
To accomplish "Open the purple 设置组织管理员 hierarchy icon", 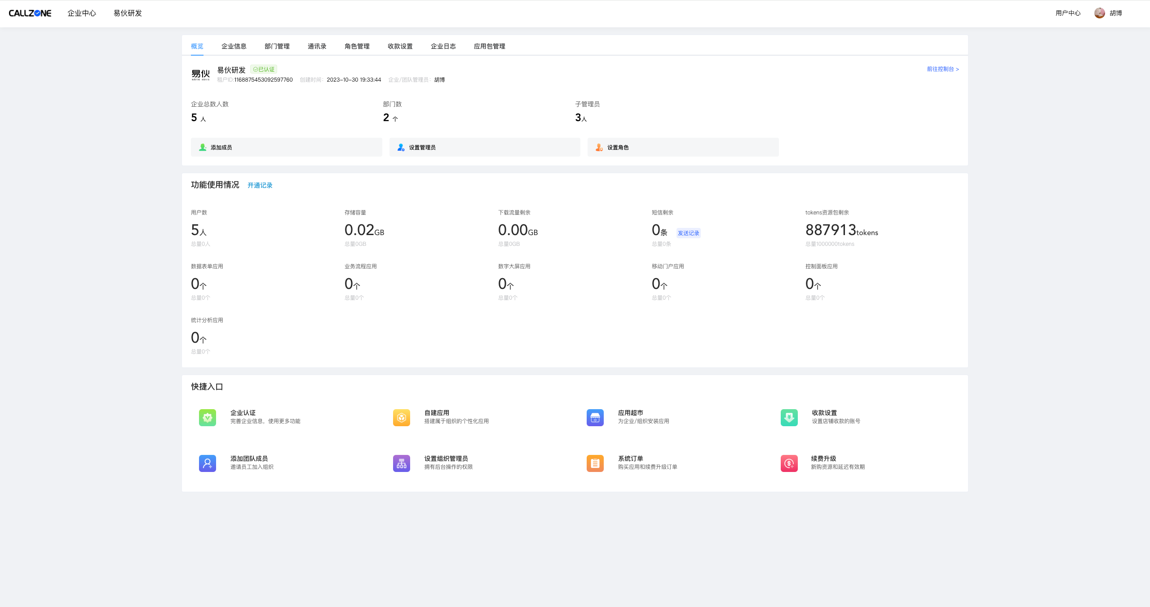I will coord(401,463).
